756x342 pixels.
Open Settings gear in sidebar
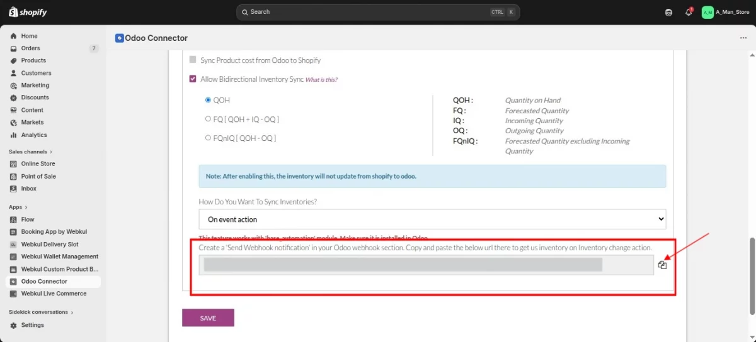14,325
